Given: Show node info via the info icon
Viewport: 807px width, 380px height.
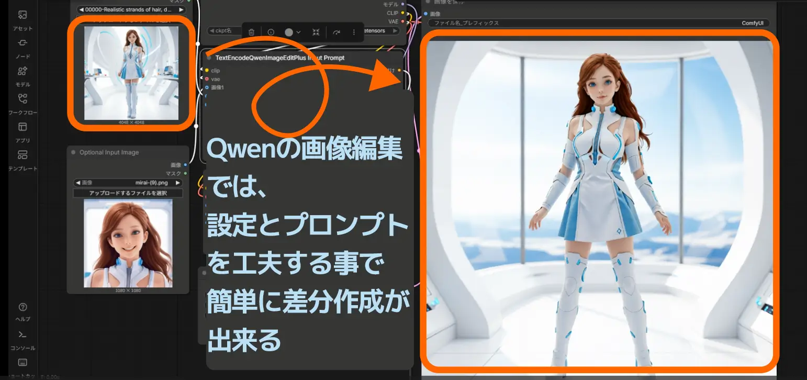Looking at the screenshot, I should point(271,32).
